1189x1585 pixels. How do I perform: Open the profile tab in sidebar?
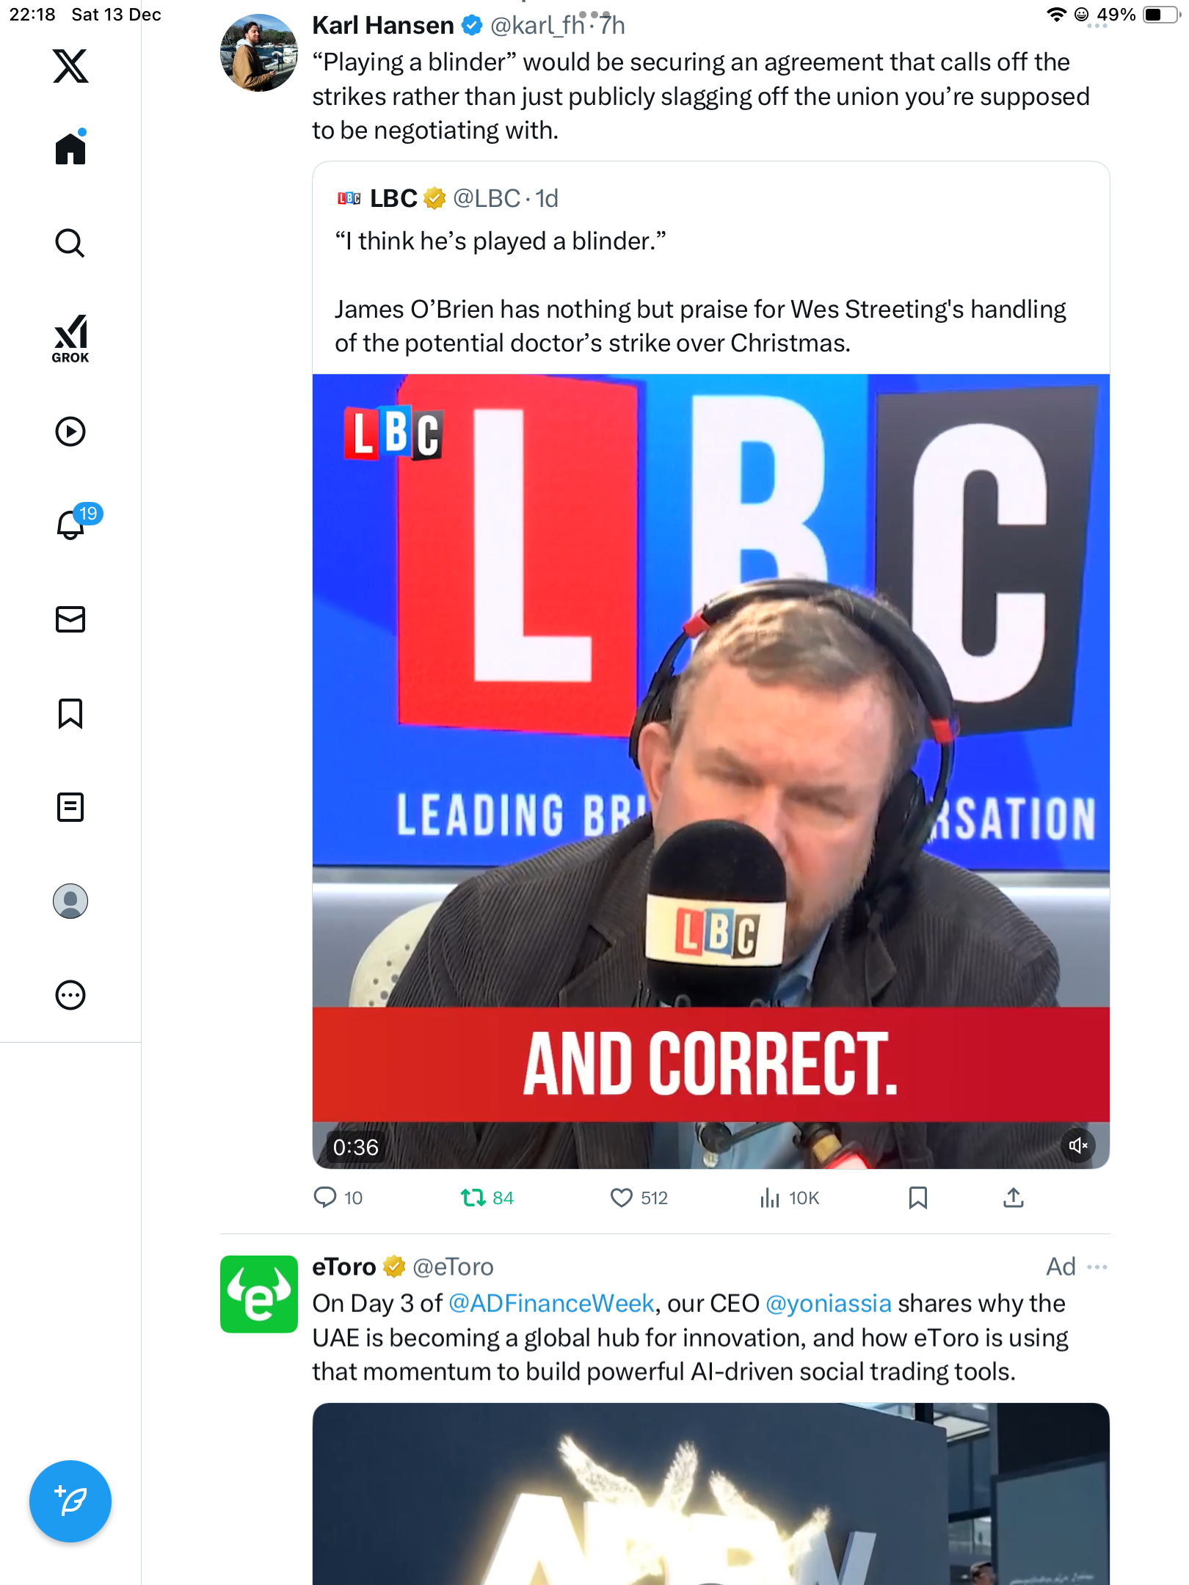[x=70, y=901]
